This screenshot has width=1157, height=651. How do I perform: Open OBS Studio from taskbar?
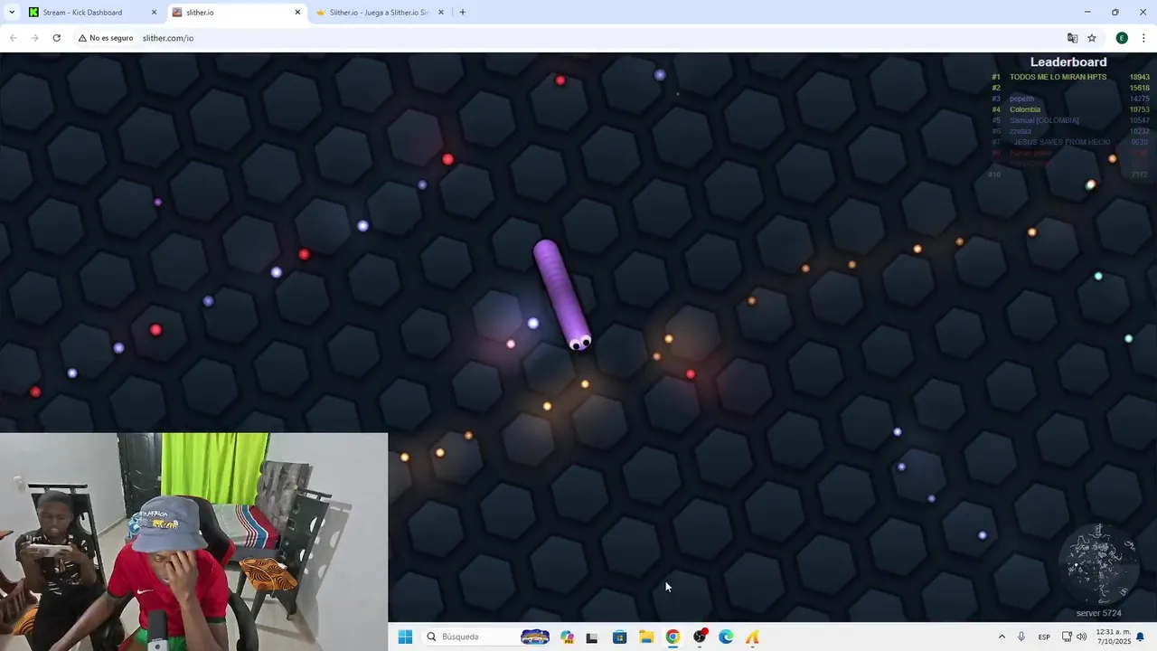[699, 637]
